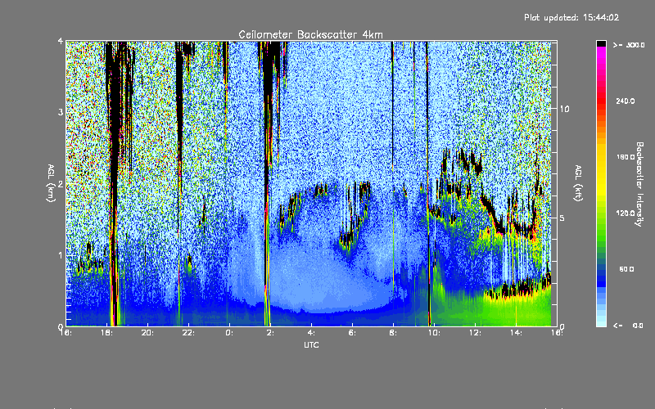Click the 5 tick on the kft axis
This screenshot has width=655, height=409.
pos(562,218)
